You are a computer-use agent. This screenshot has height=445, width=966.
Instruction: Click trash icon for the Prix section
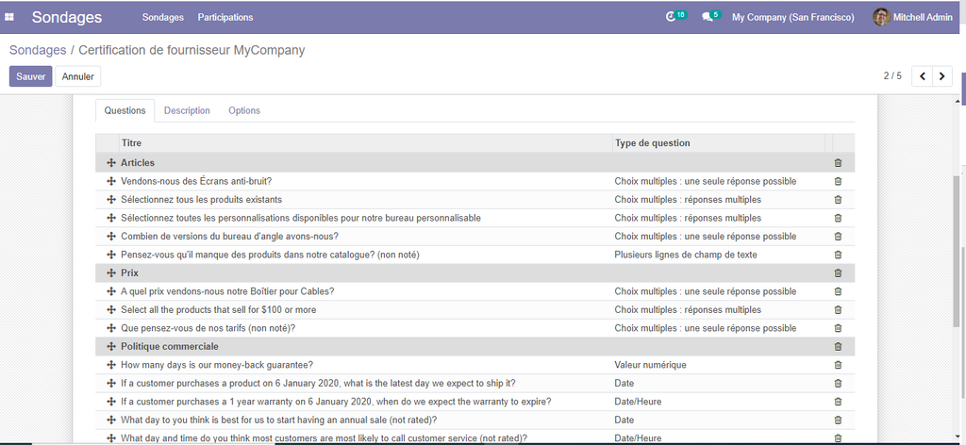pos(838,273)
